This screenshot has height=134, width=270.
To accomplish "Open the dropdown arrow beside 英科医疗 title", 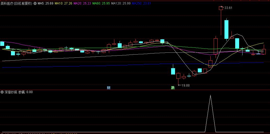I will [35, 3].
